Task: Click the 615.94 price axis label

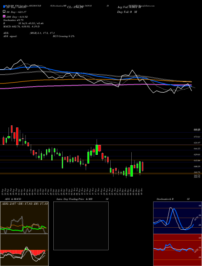Action: (x=197, y=160)
